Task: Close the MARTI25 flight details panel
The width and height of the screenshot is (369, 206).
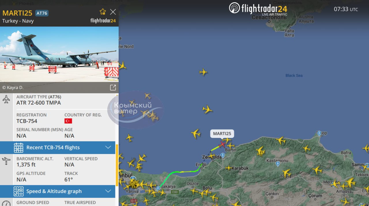Action: click(113, 12)
